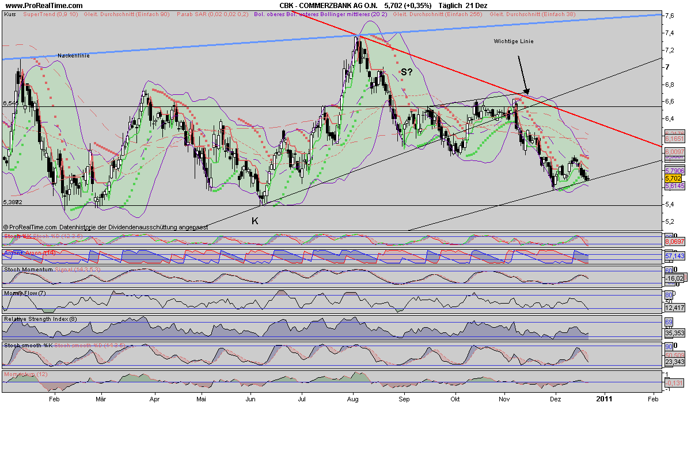Screen dimensions: 691x460
Task: Click the 5,2 tick on price axis
Action: pos(670,221)
